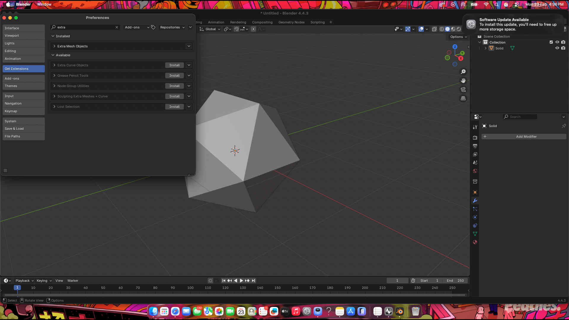
Task: Expand the Extra Mesh Objects entry
Action: point(54,46)
